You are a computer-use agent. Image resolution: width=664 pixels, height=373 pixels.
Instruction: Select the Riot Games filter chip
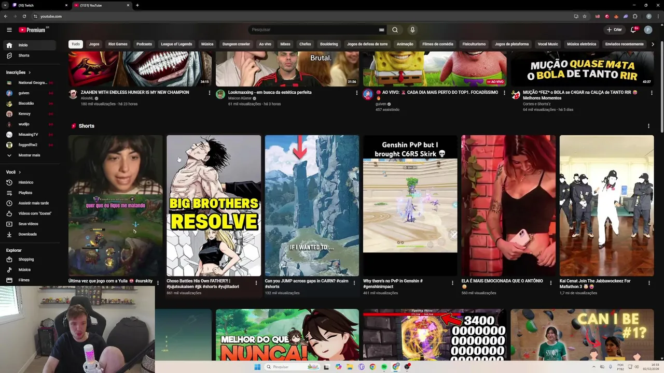coord(118,44)
